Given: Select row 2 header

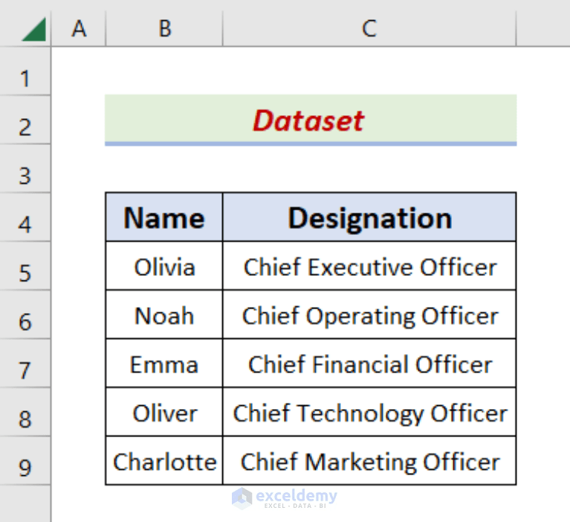Looking at the screenshot, I should click(x=25, y=120).
